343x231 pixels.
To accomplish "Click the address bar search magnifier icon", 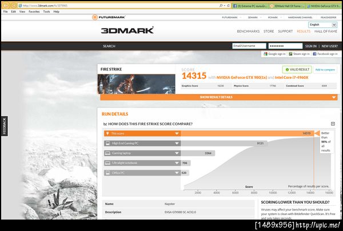I will [x=221, y=6].
